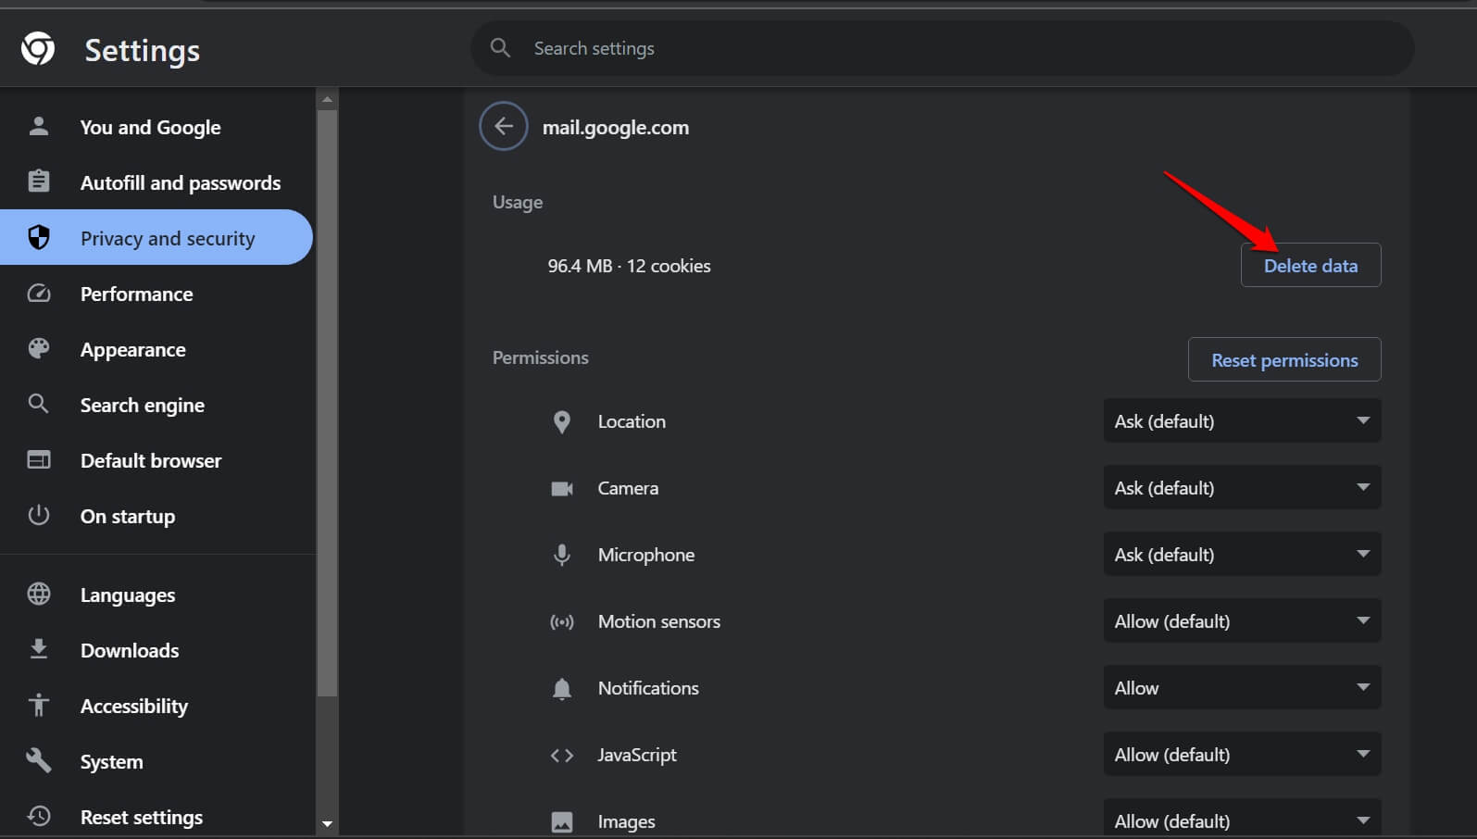Click the Appearance palette icon
The width and height of the screenshot is (1477, 839).
pyautogui.click(x=39, y=349)
